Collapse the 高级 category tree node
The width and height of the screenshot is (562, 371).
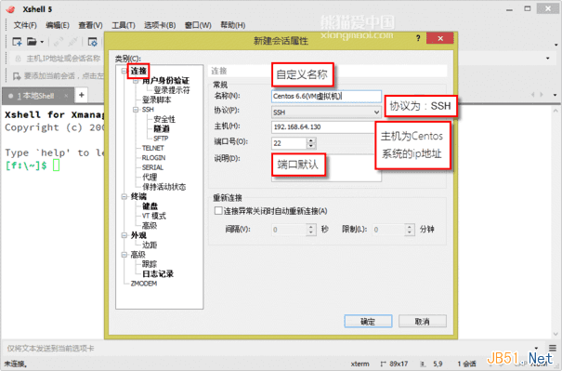(124, 255)
